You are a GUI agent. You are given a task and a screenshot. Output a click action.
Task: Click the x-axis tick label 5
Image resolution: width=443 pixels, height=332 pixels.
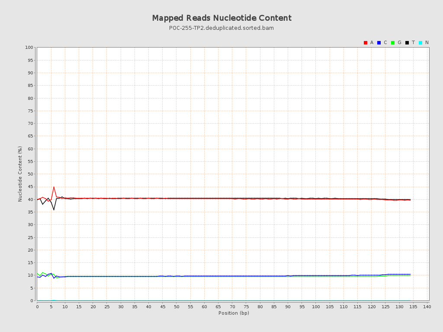point(51,306)
